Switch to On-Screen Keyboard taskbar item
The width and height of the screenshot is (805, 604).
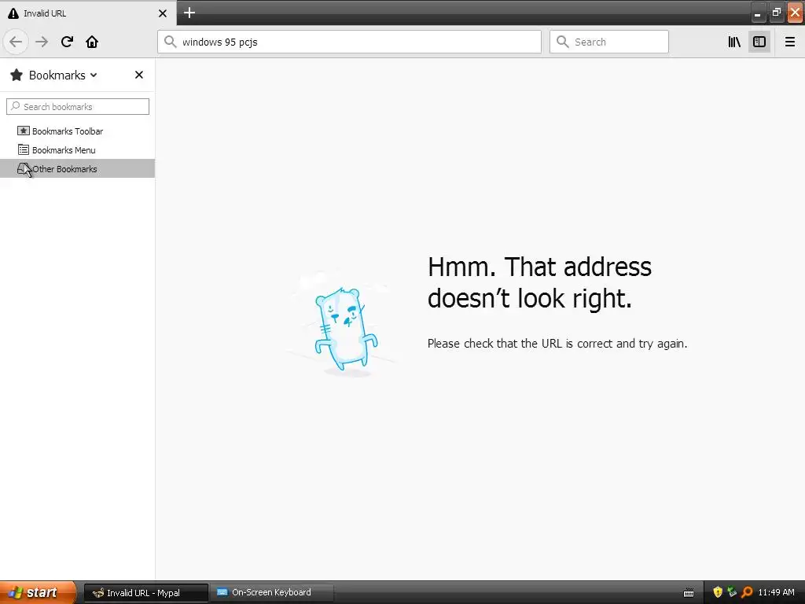point(272,592)
